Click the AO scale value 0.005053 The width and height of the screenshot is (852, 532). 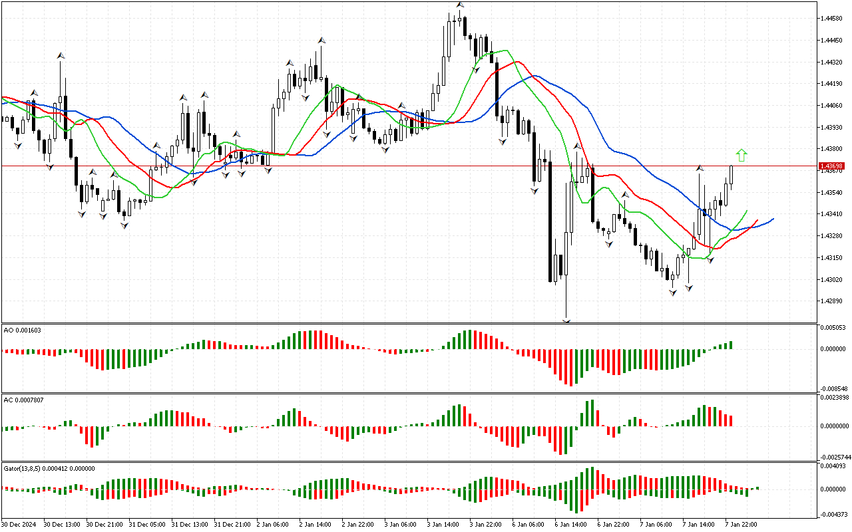pyautogui.click(x=834, y=328)
